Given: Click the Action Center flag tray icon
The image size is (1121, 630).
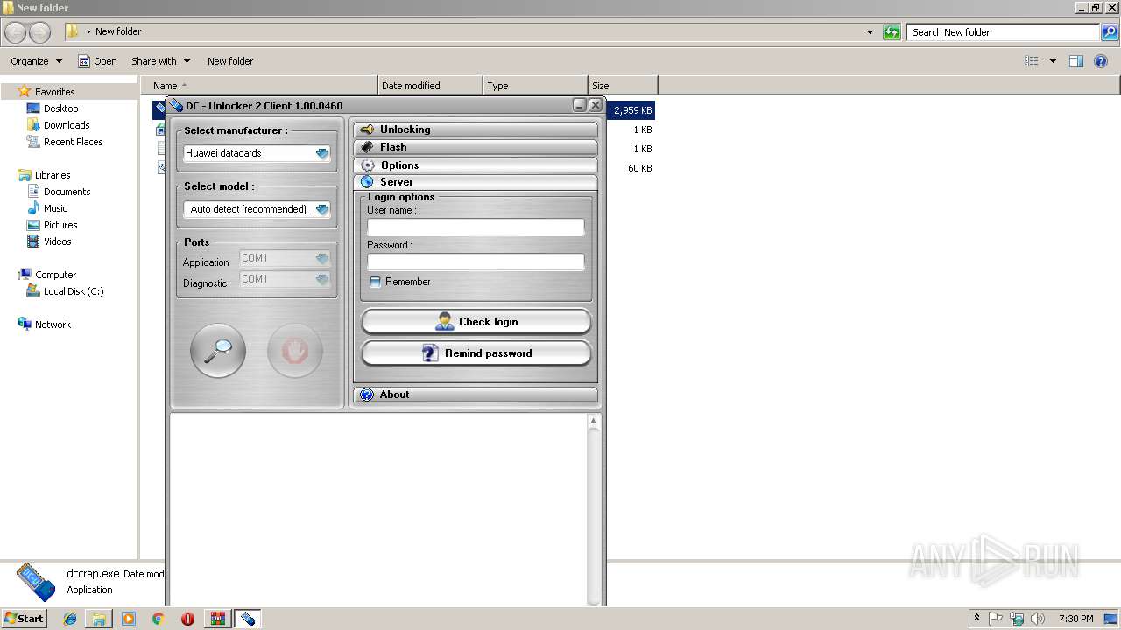Looking at the screenshot, I should coord(996,619).
